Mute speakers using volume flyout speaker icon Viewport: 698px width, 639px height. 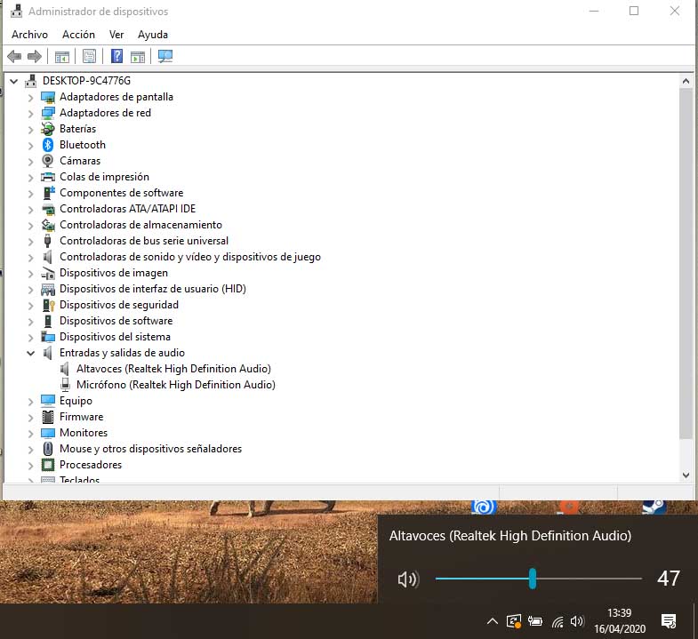coord(408,579)
